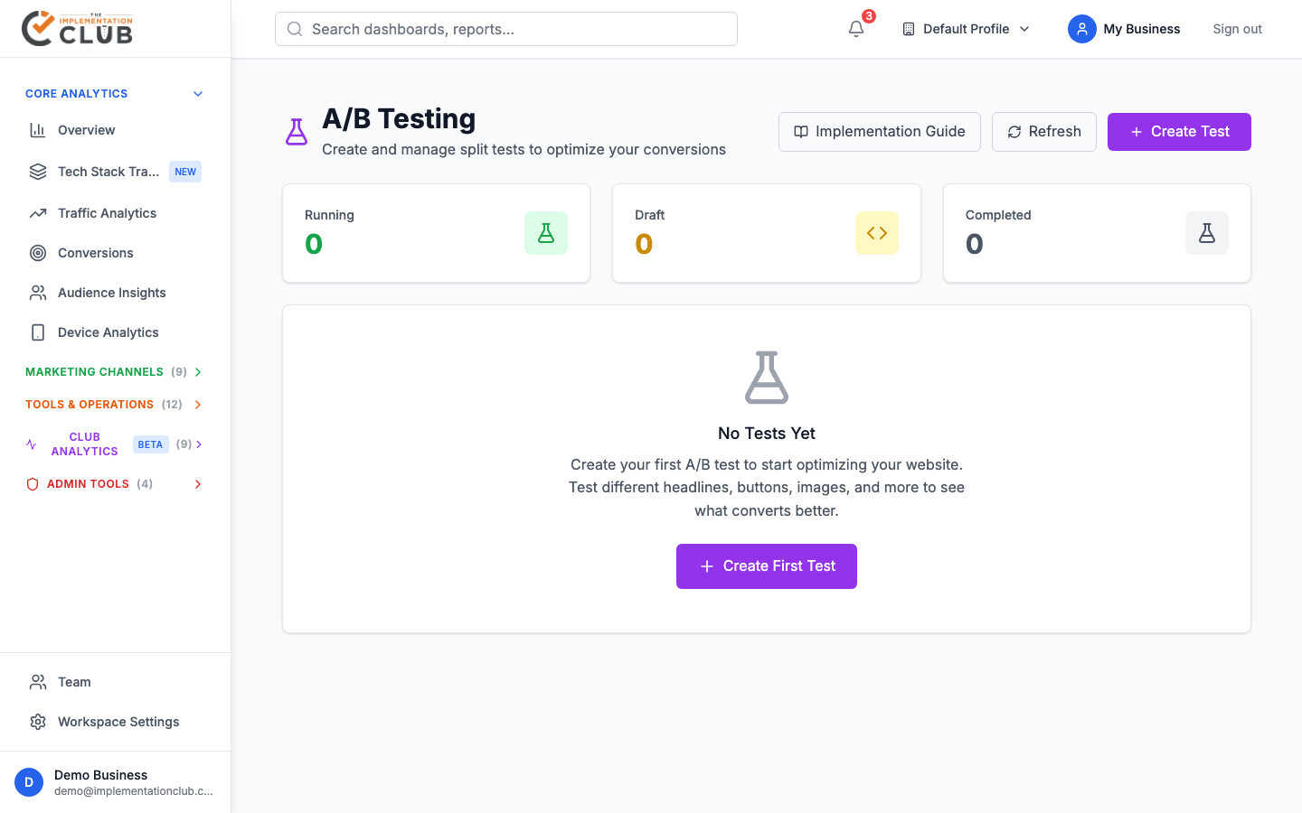The height and width of the screenshot is (813, 1302).
Task: Click the search dashboards input field
Action: pyautogui.click(x=505, y=29)
